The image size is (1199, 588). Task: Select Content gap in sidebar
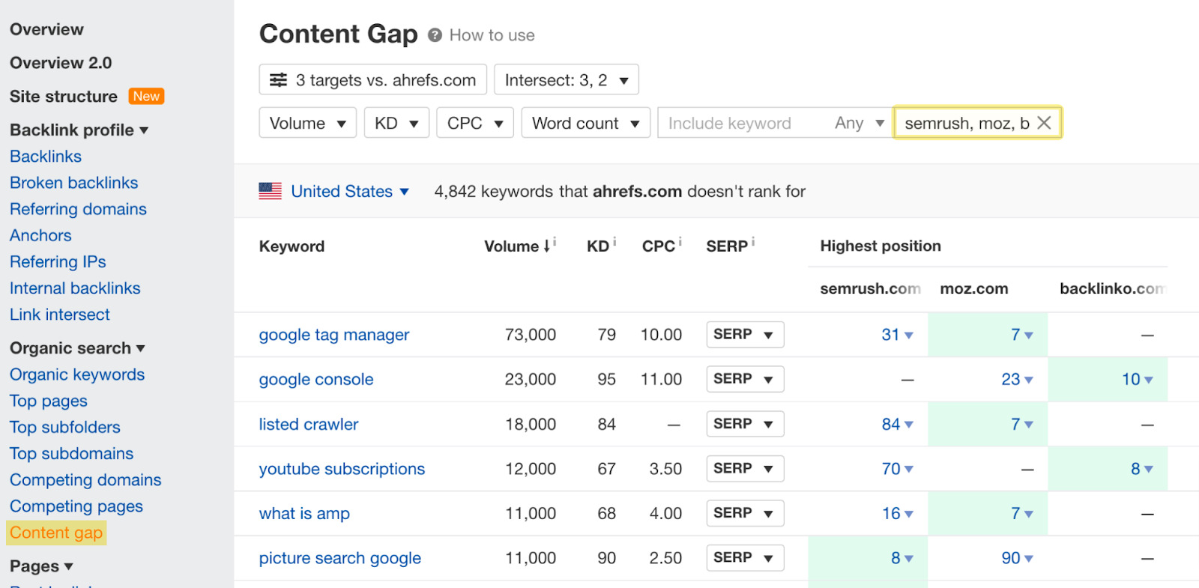coord(56,533)
